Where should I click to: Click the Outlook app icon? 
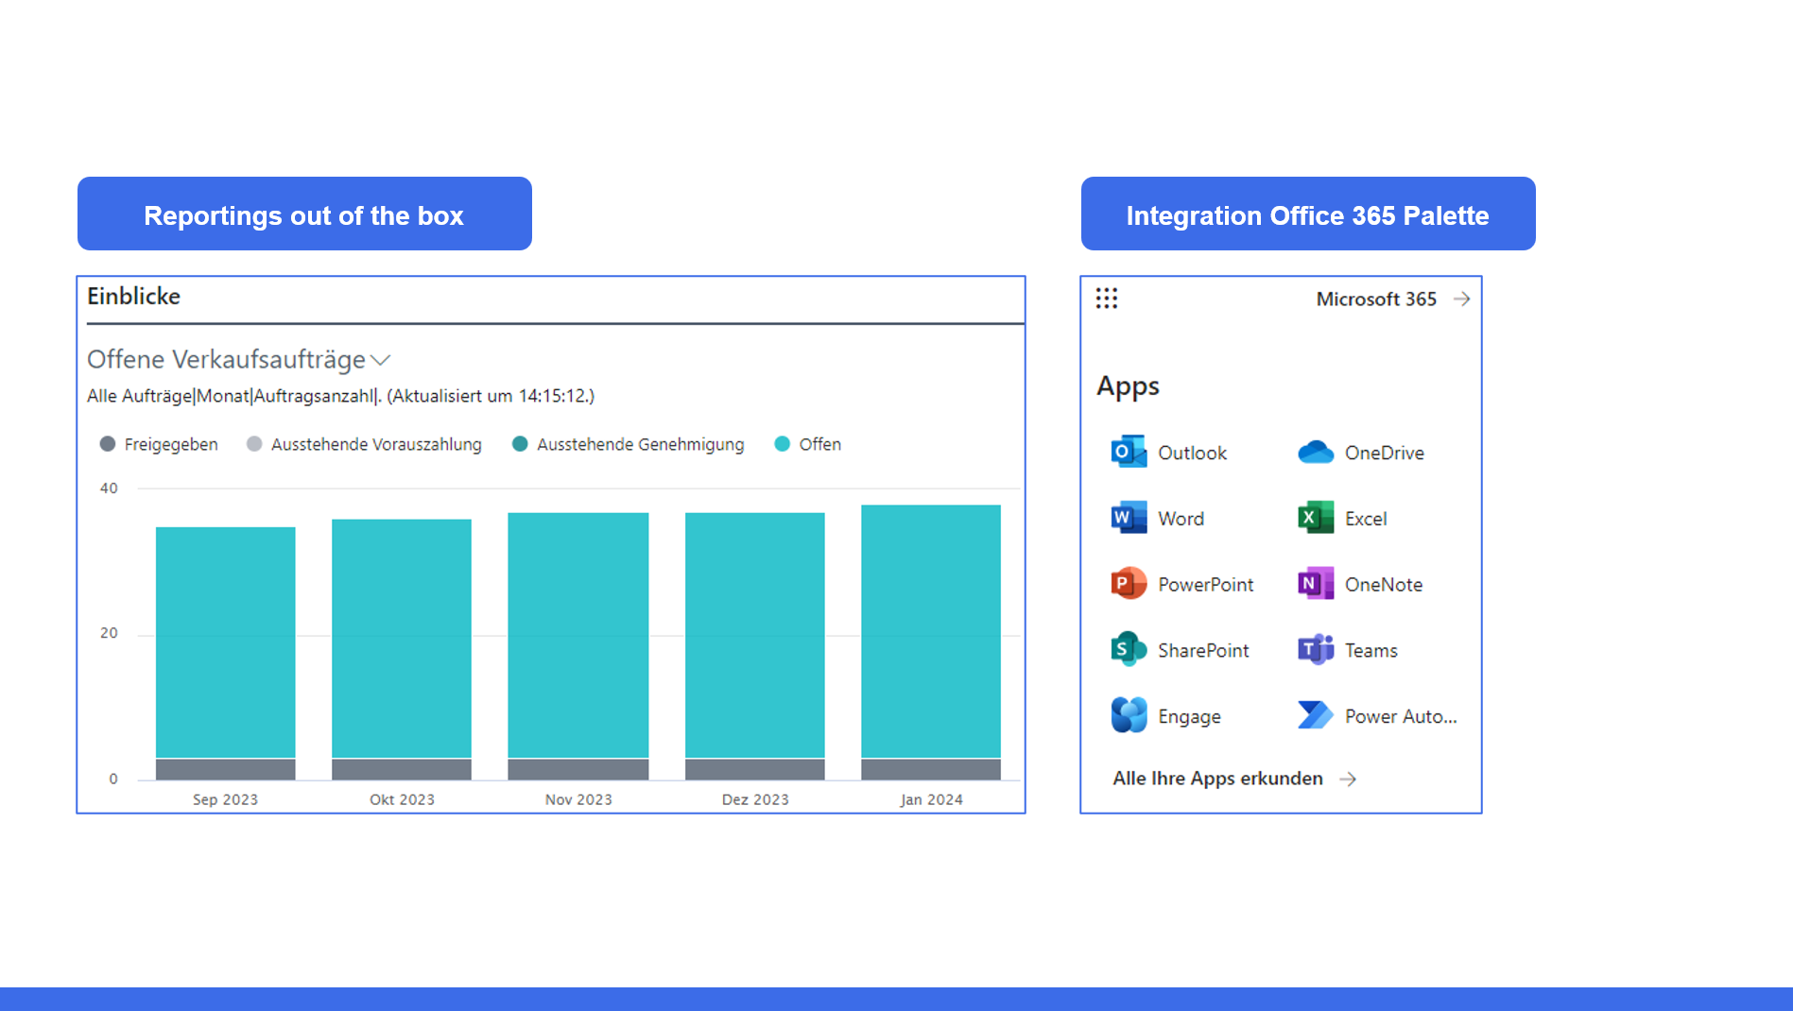pos(1129,453)
